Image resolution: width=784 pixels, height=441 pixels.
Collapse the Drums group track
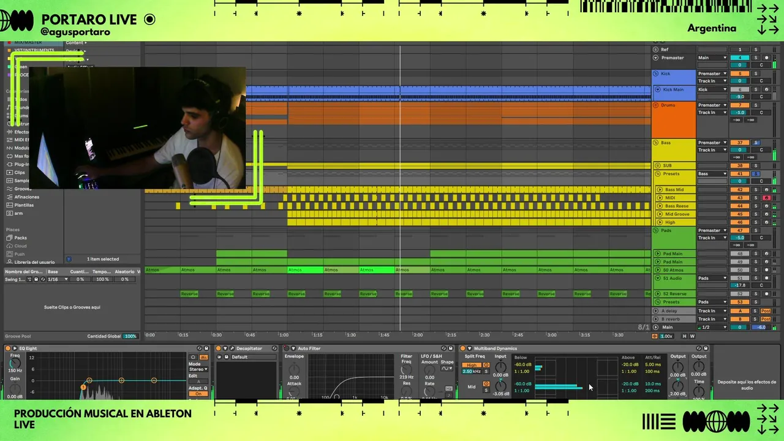(655, 105)
